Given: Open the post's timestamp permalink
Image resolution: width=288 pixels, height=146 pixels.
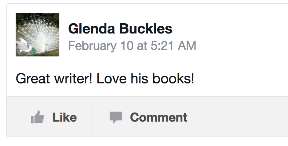Looking at the screenshot, I should point(132,46).
